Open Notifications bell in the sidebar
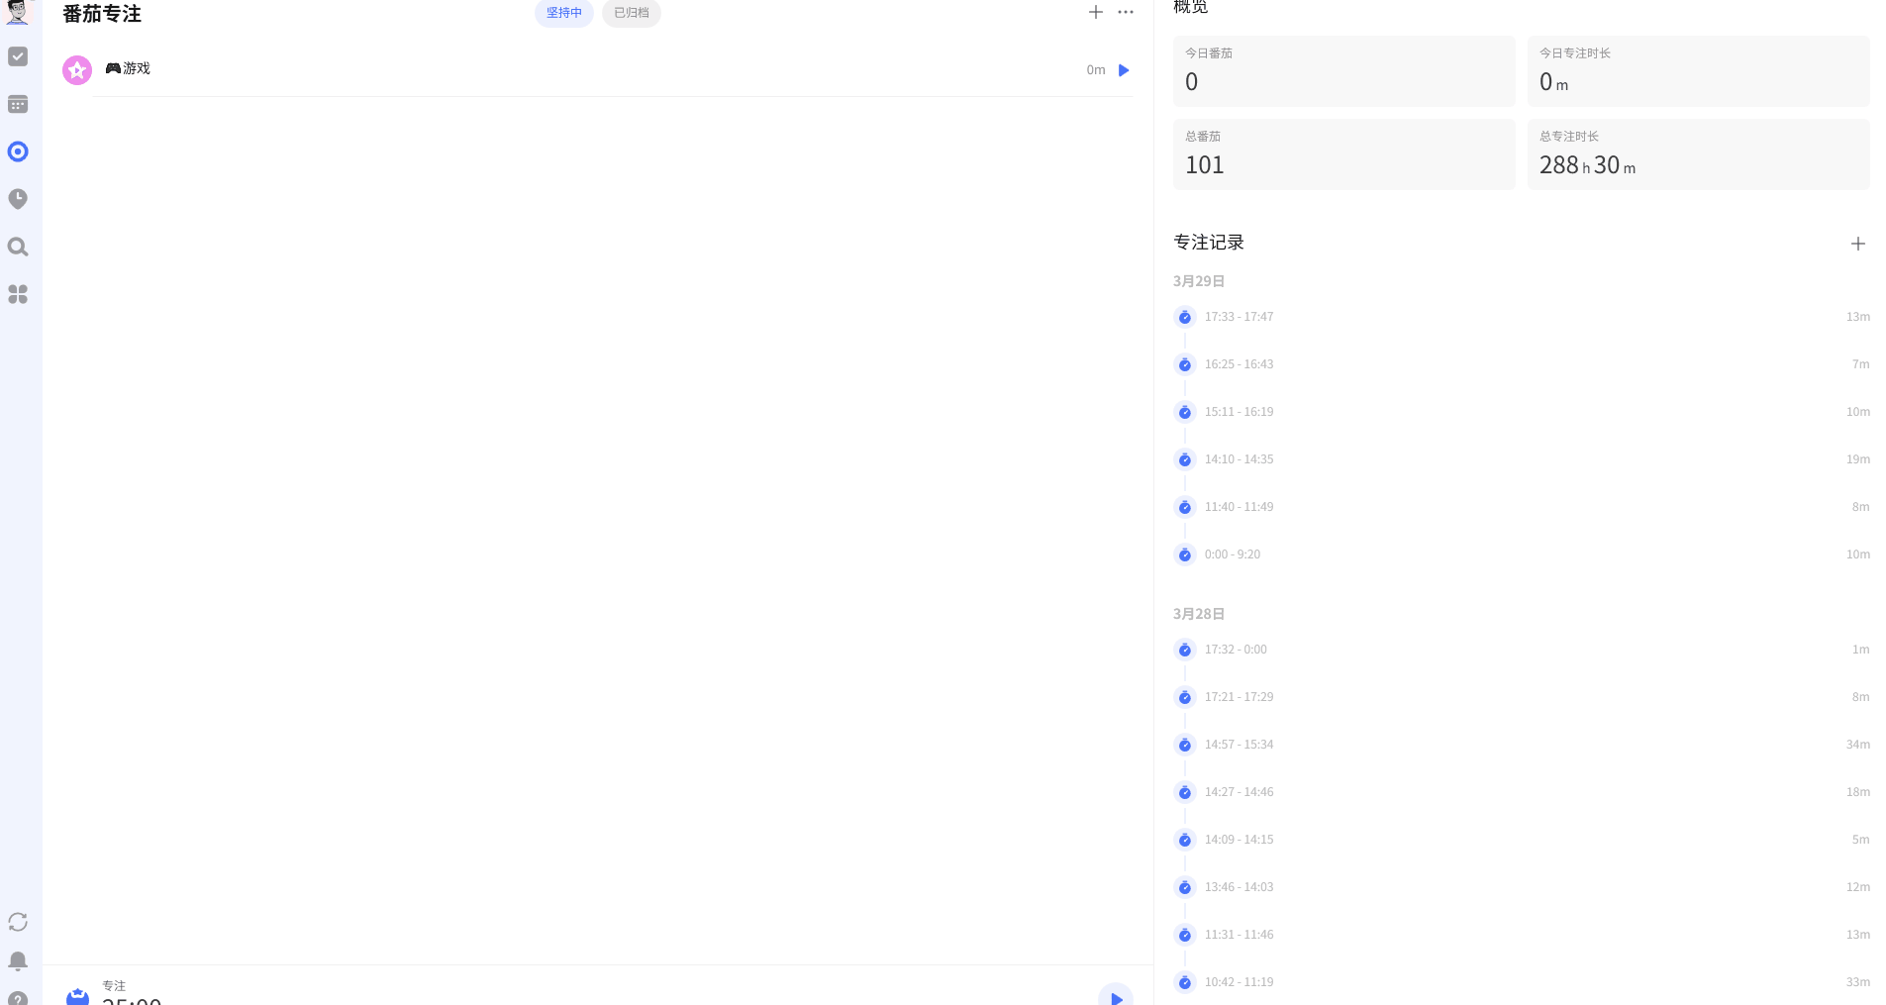The width and height of the screenshot is (1886, 1005). click(x=18, y=960)
